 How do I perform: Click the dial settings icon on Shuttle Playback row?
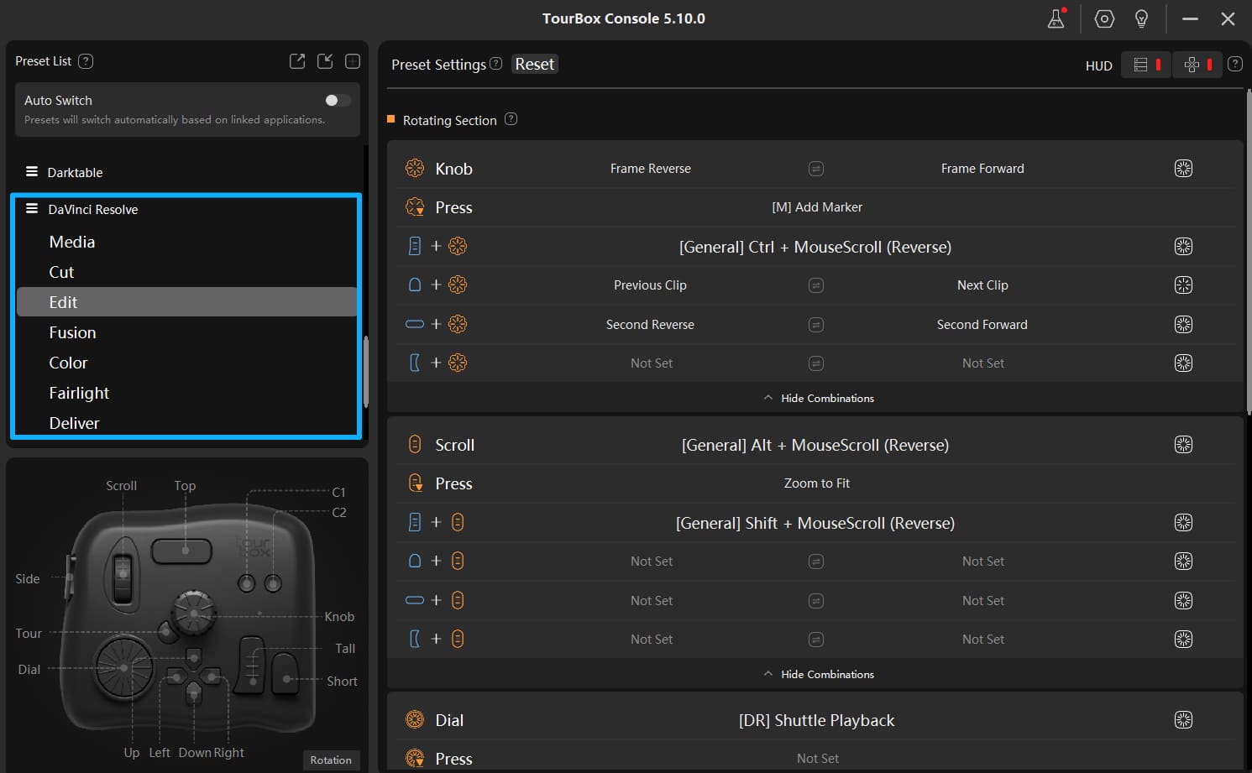1183,719
